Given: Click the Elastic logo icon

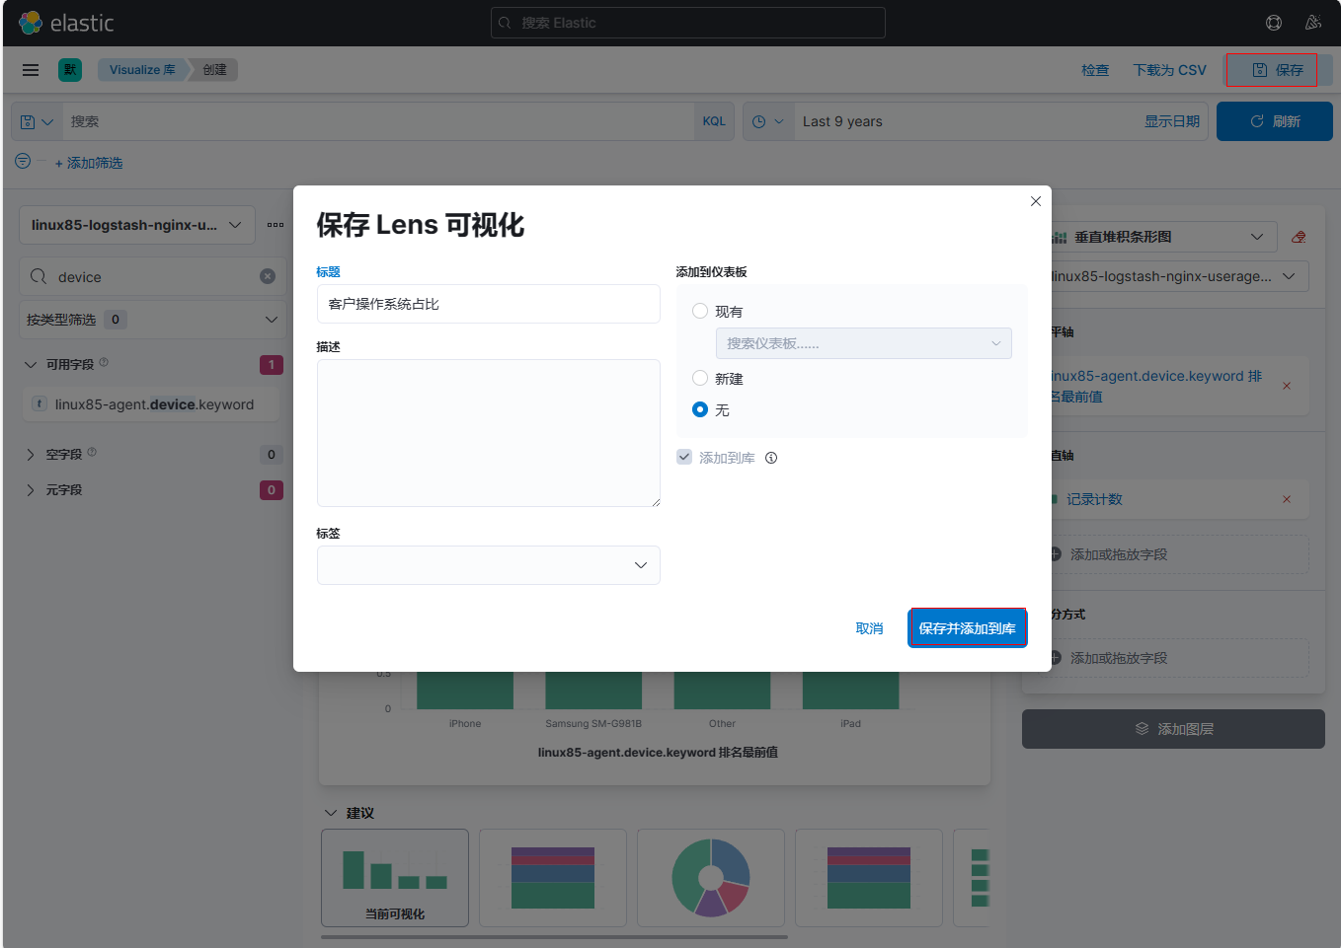Looking at the screenshot, I should coord(31,23).
